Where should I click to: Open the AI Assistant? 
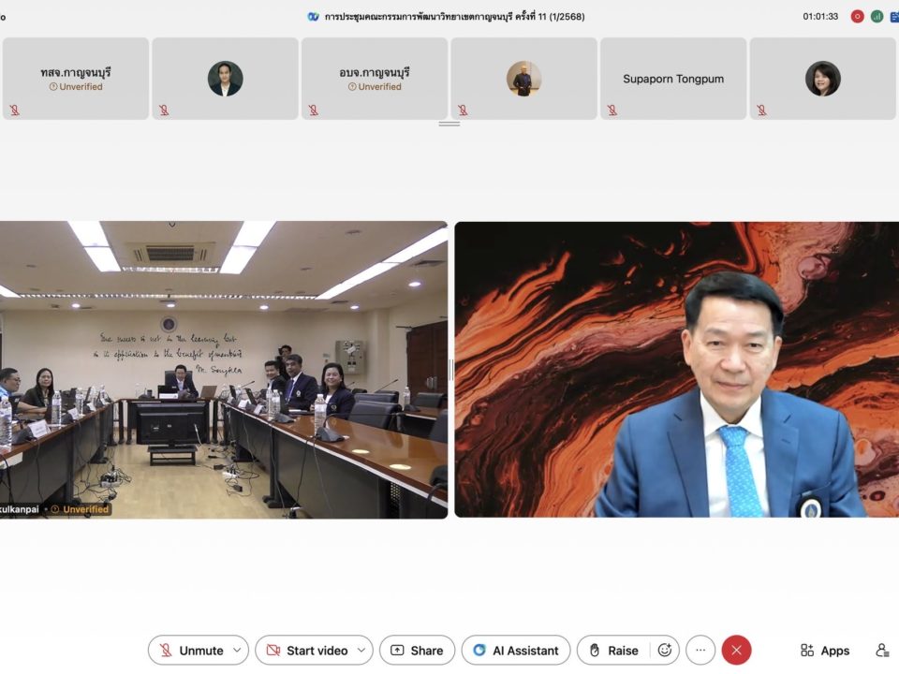pyautogui.click(x=516, y=651)
